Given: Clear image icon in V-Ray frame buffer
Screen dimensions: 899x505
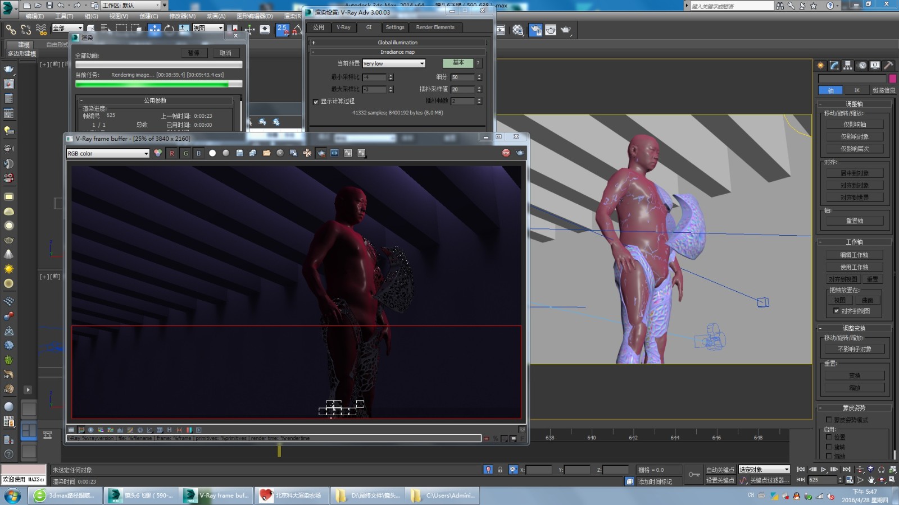Looking at the screenshot, I should (x=280, y=153).
